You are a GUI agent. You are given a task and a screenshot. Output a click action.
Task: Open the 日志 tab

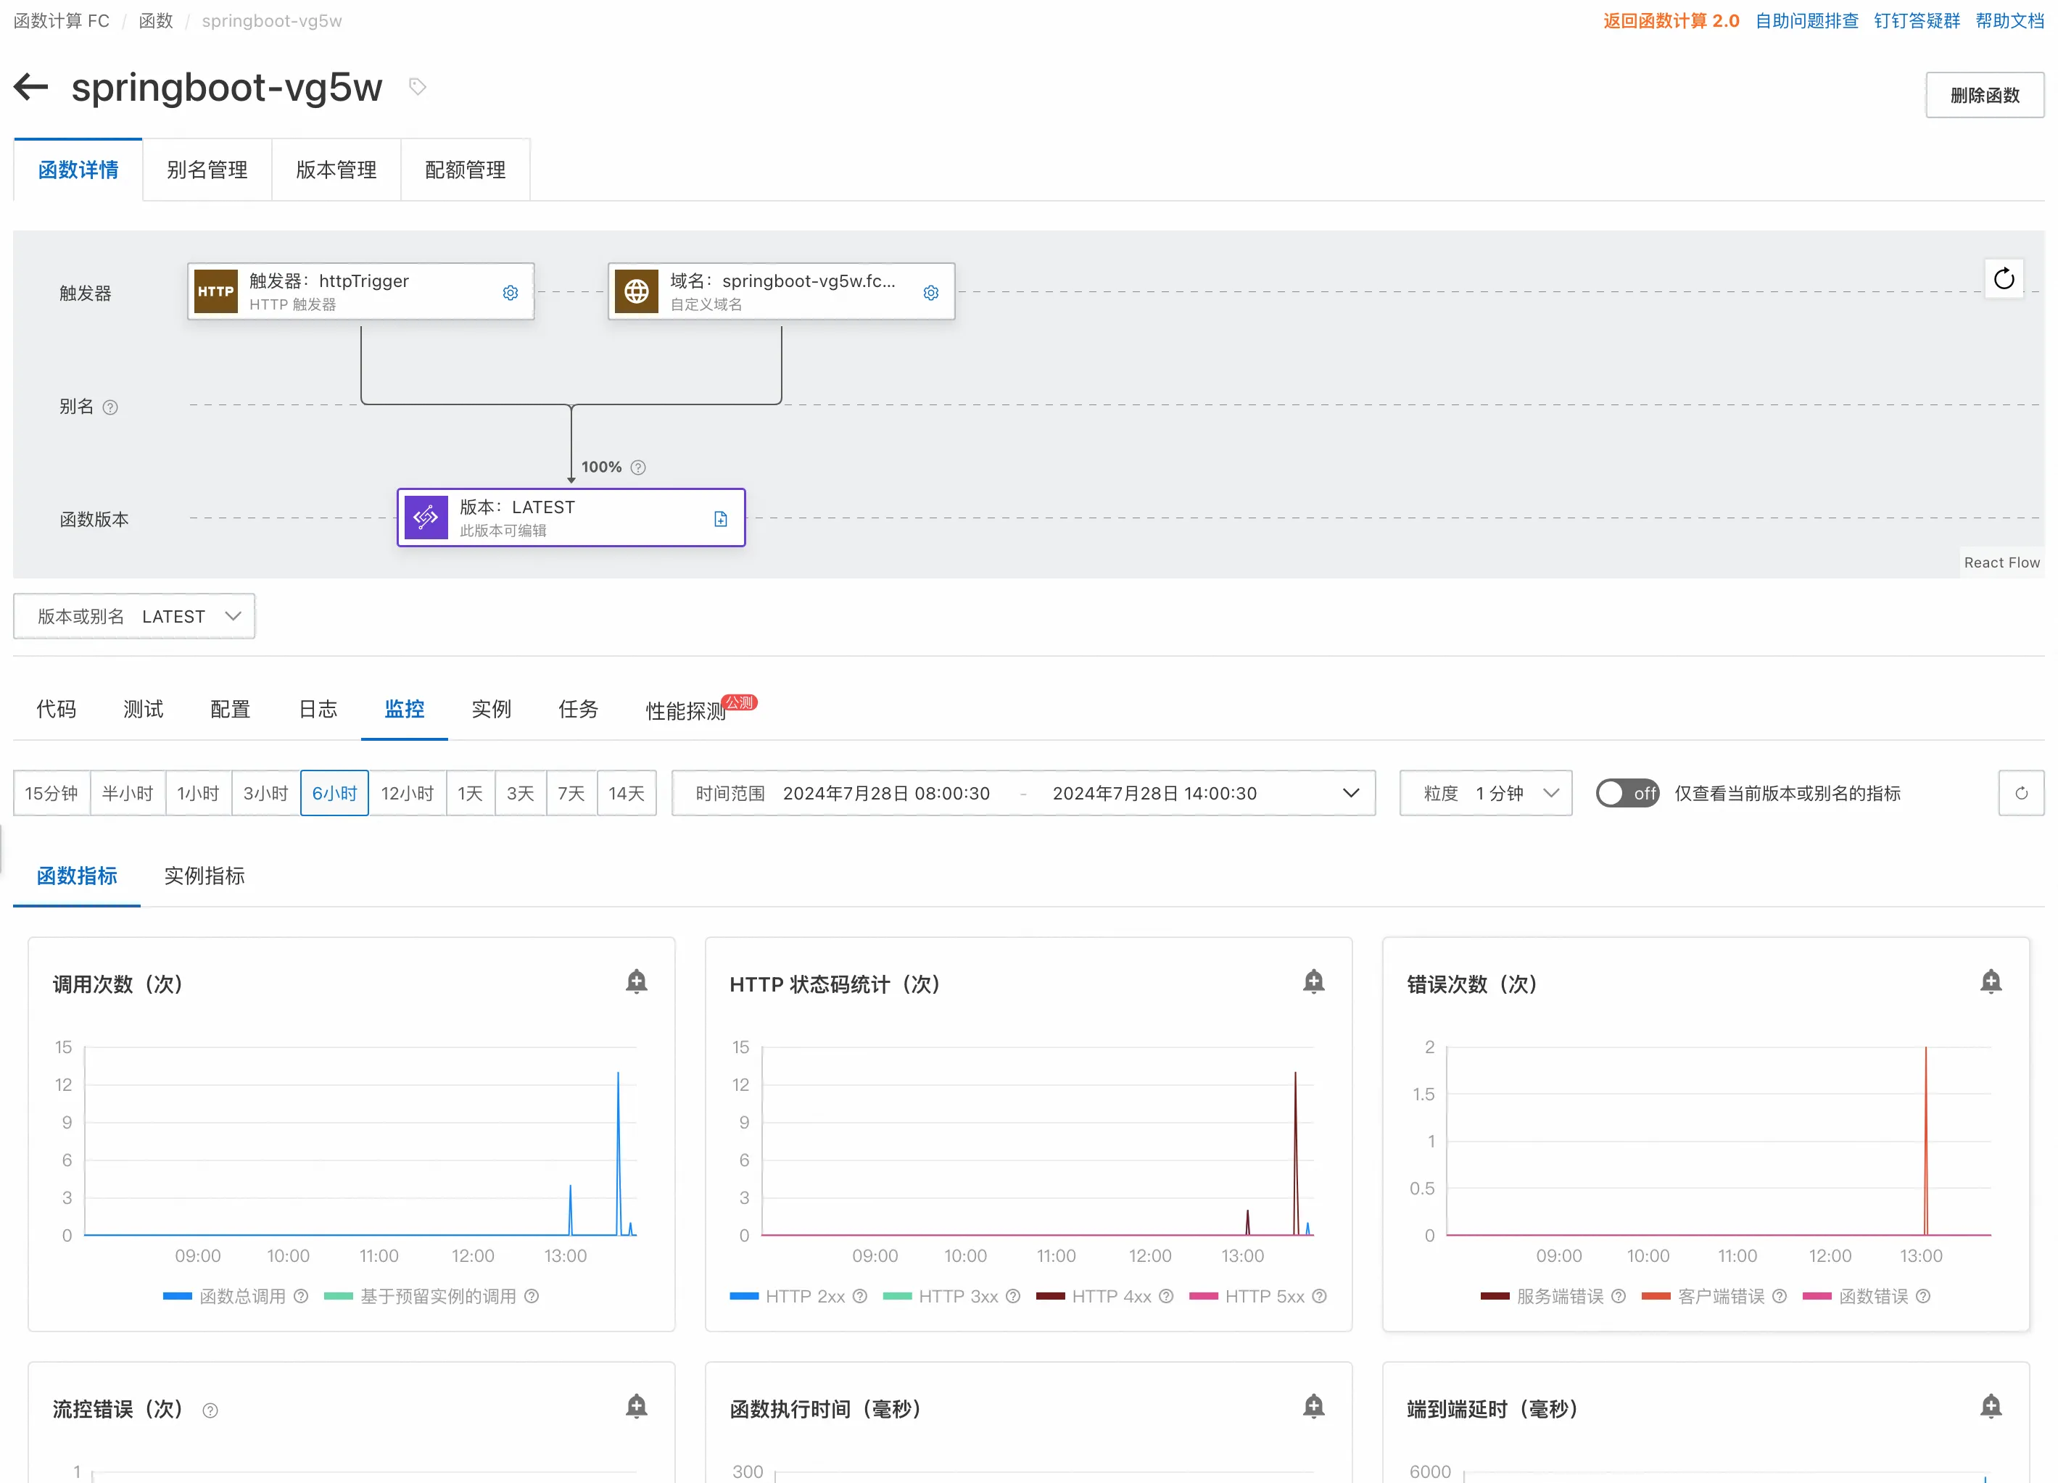coord(318,710)
